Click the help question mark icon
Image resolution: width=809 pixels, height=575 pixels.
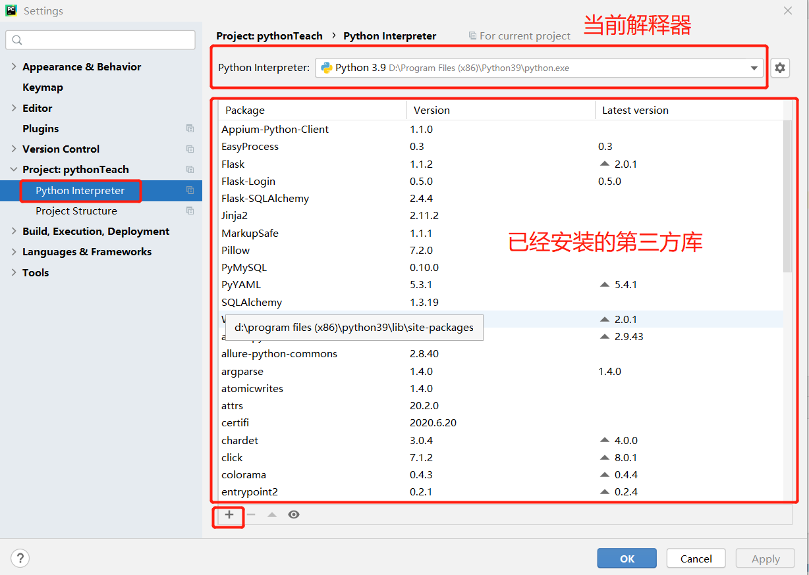20,559
